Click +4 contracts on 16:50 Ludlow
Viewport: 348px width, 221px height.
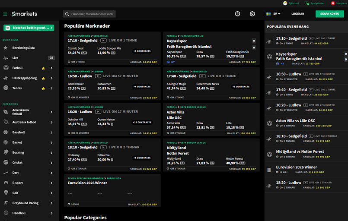(142, 87)
